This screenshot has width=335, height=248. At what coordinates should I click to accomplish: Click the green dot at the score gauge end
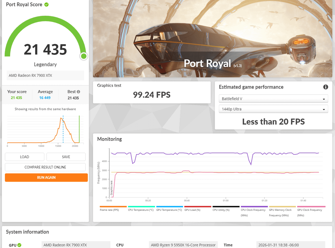click(x=83, y=56)
